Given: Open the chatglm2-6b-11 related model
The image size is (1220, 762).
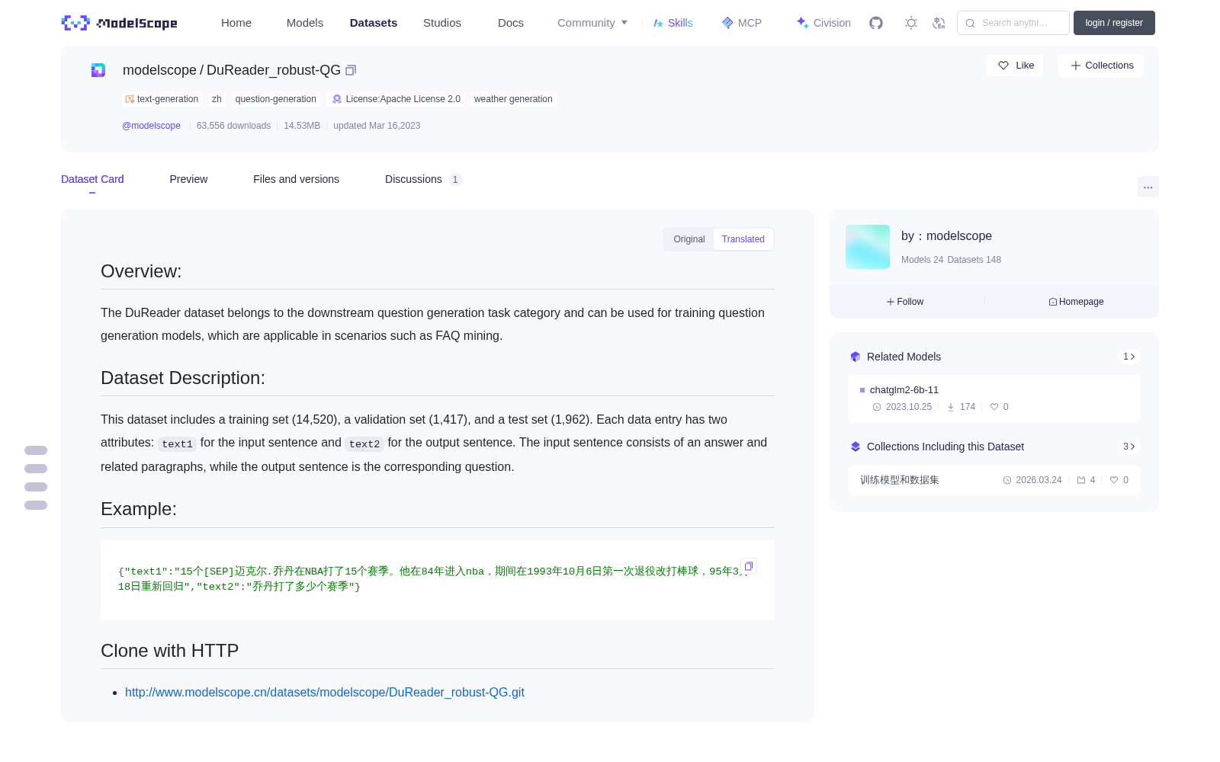Looking at the screenshot, I should coord(994,398).
